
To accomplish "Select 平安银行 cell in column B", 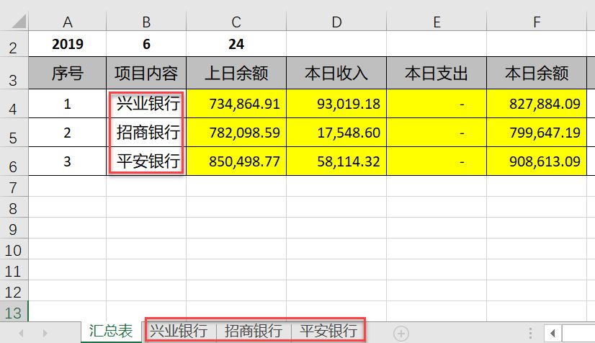I will (146, 161).
